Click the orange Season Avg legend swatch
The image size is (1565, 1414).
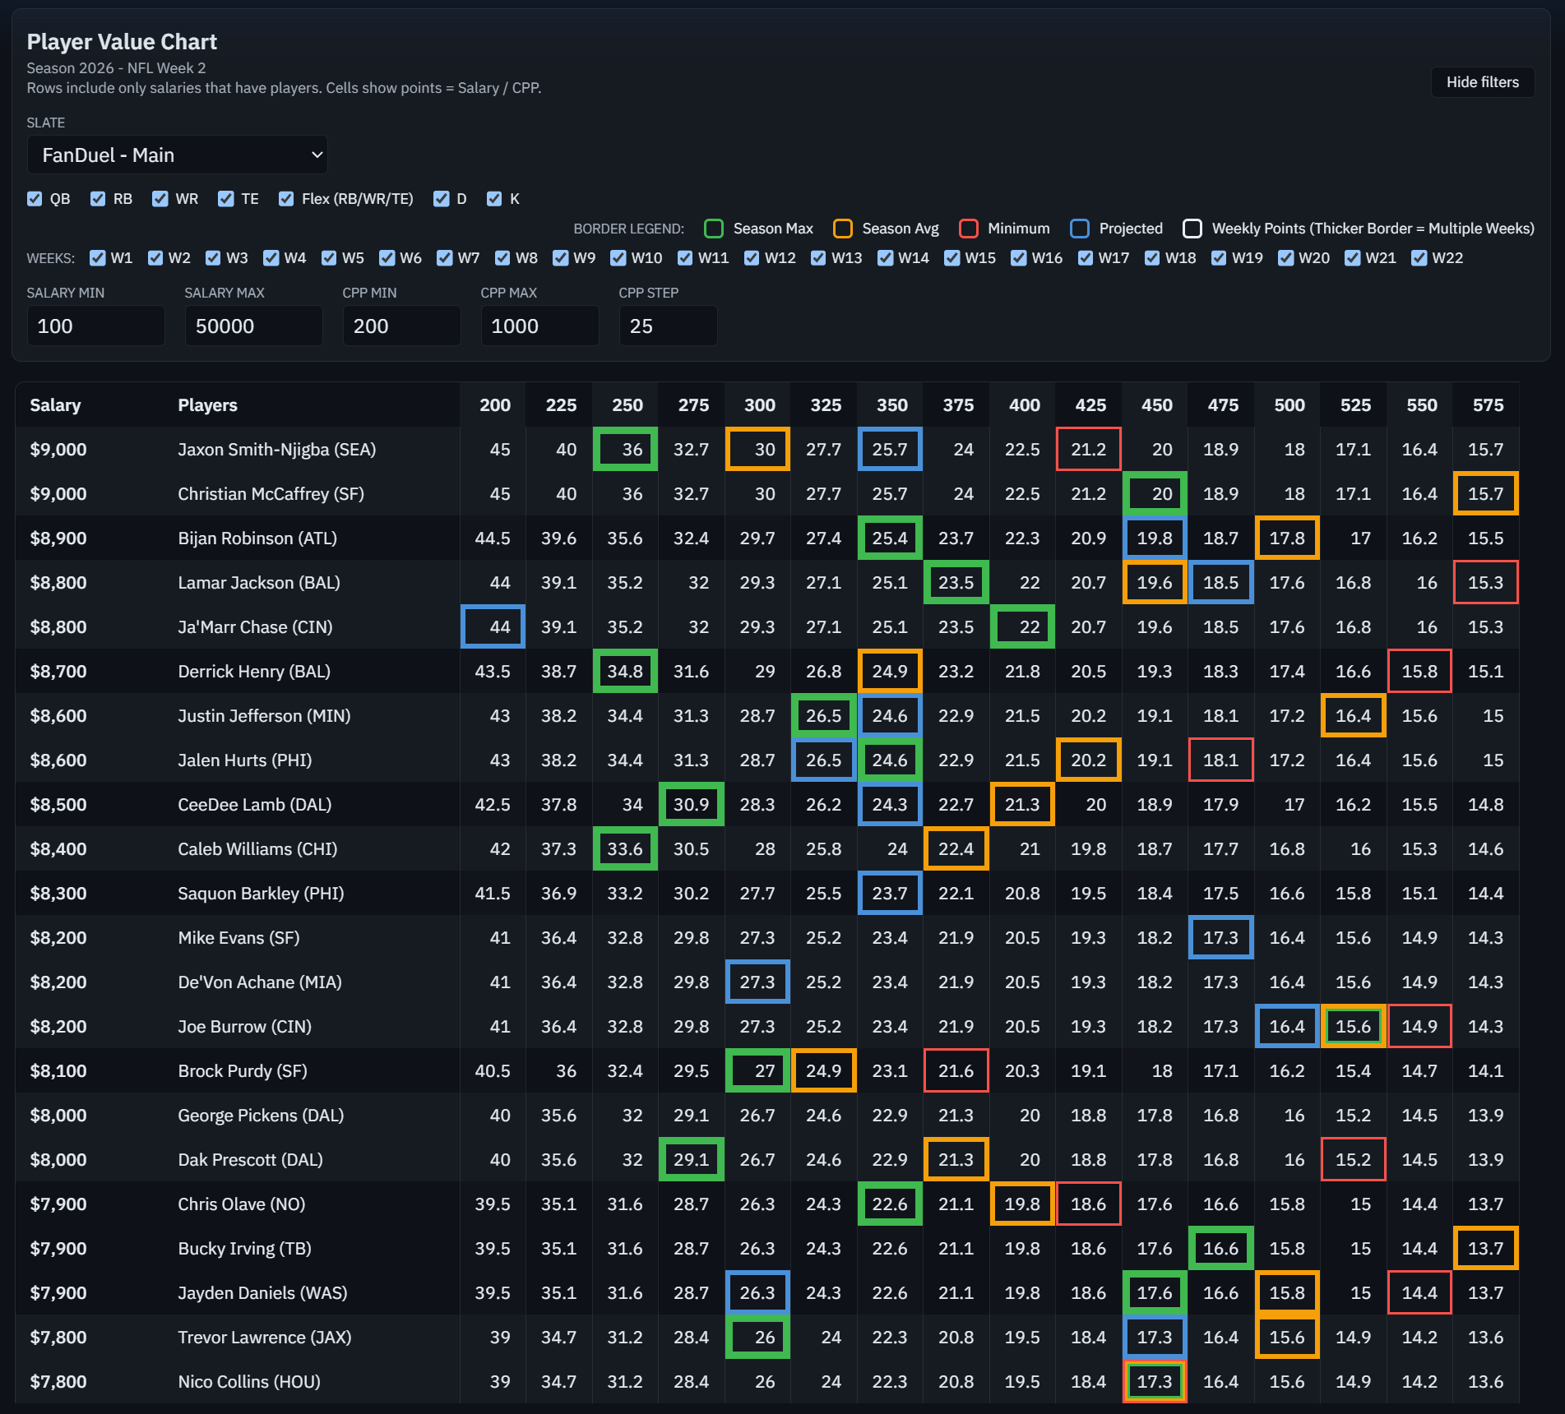(x=842, y=229)
